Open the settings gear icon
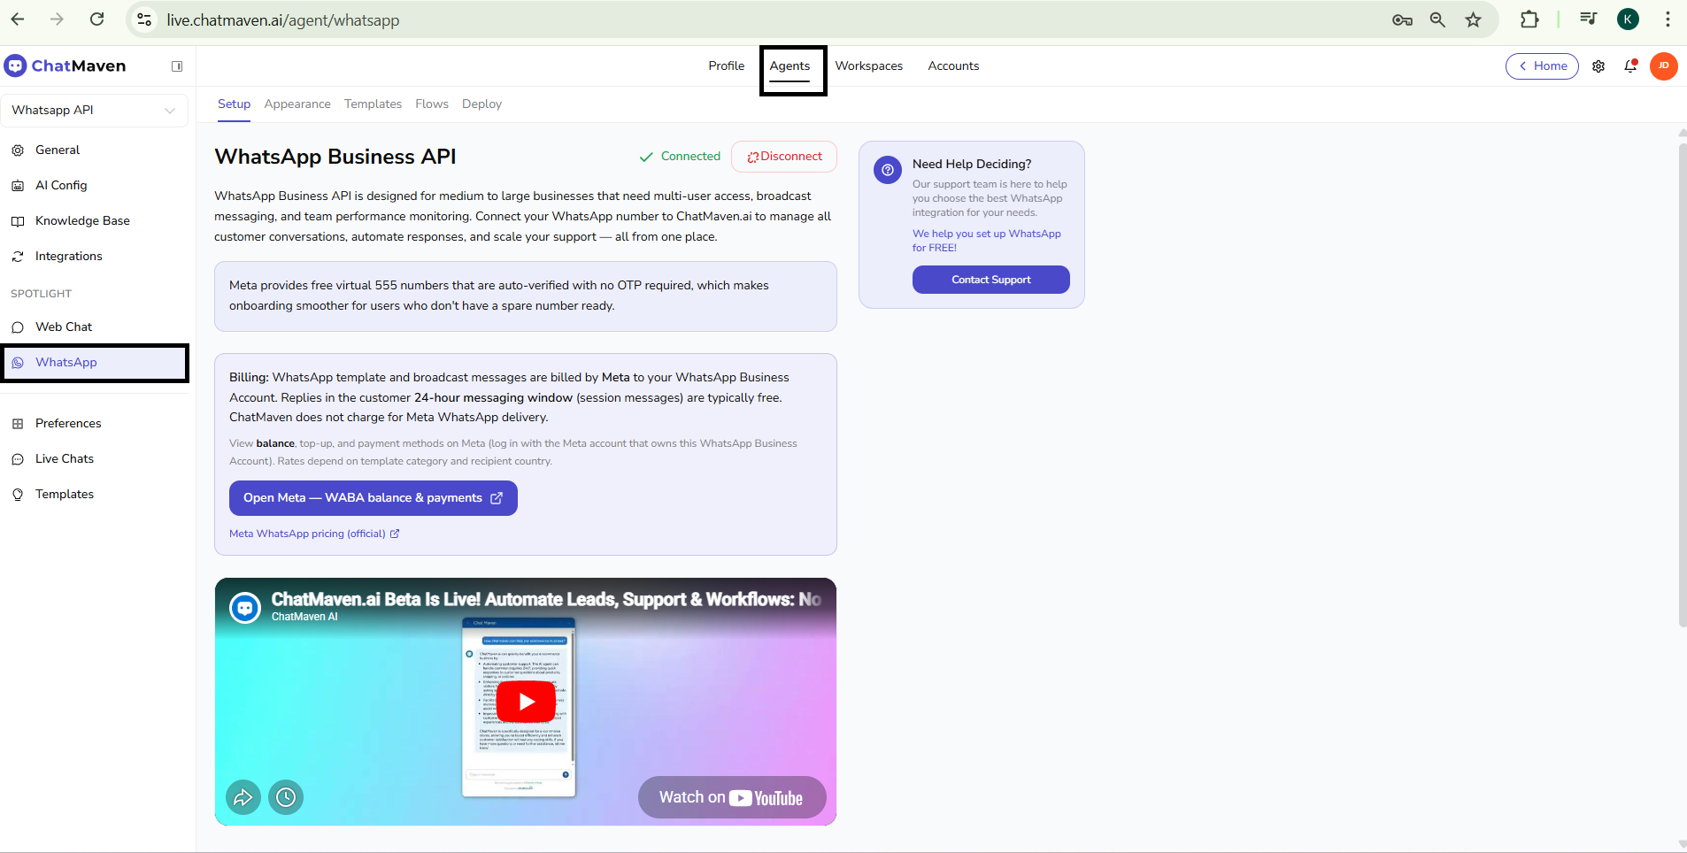1687x853 pixels. click(x=1598, y=66)
